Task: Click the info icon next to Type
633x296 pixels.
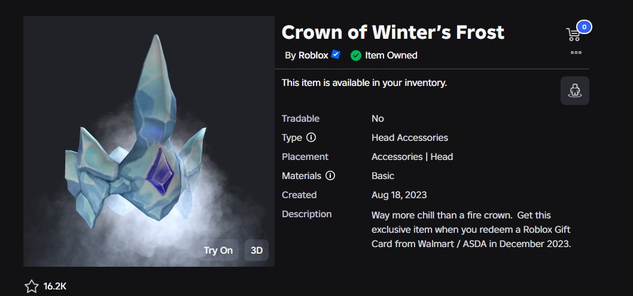Action: [311, 137]
